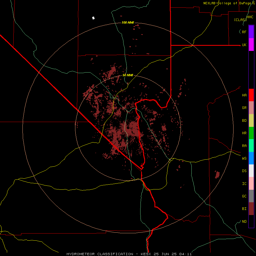Click the RF legend label

(244, 32)
